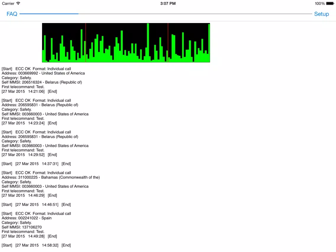Open the Setup screen
336x252 pixels.
[x=322, y=14]
